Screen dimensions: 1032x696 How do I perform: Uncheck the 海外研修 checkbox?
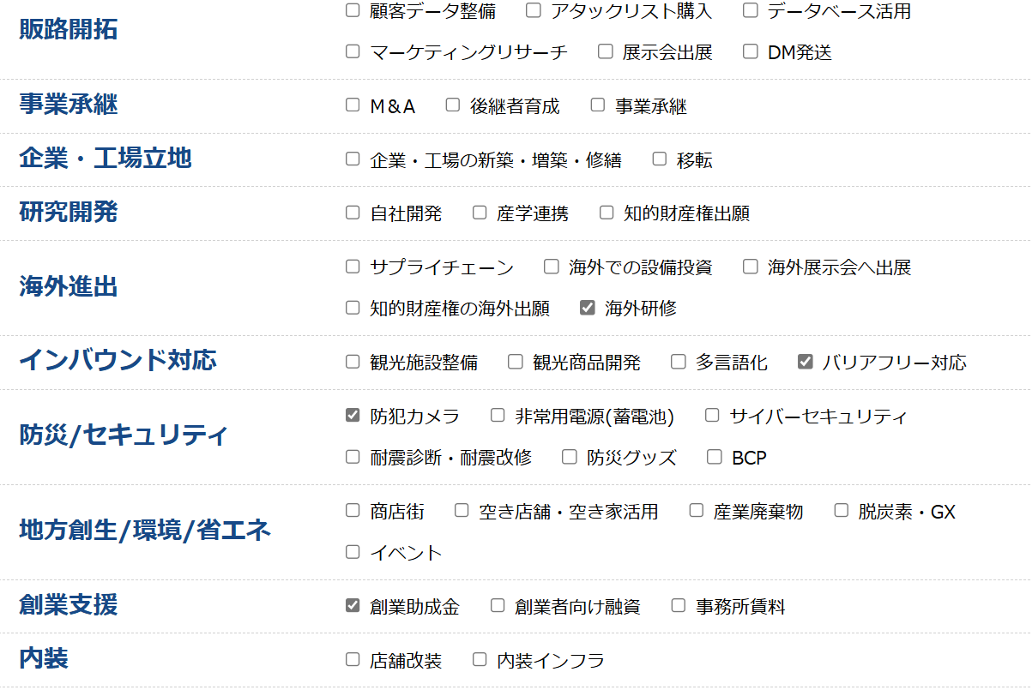pos(588,308)
